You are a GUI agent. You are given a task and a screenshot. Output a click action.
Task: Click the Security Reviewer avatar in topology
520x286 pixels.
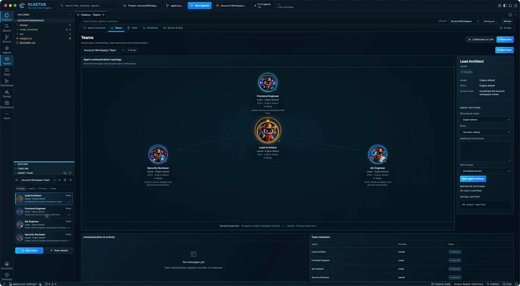pos(158,155)
